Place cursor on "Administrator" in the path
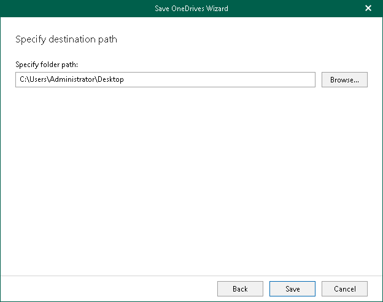The image size is (383, 302). click(x=72, y=80)
